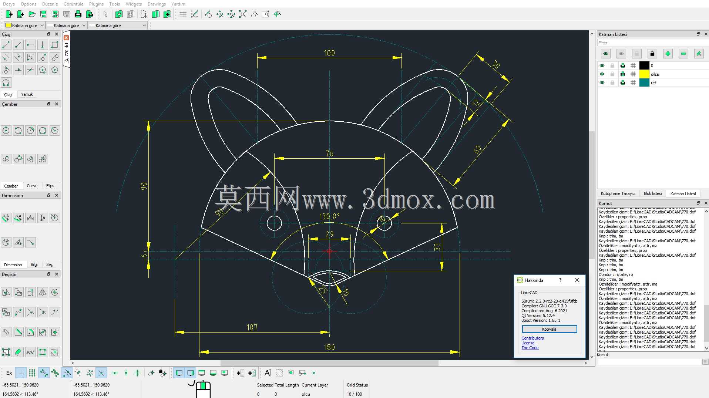Choose the leader dimension tool
The width and height of the screenshot is (709, 398).
click(x=30, y=242)
